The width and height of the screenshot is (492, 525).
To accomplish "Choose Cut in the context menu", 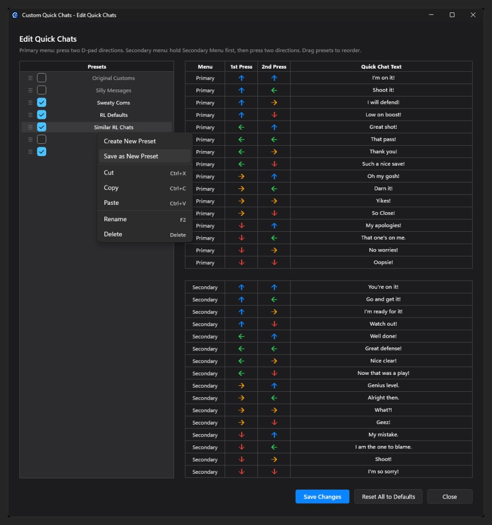I will click(x=145, y=173).
